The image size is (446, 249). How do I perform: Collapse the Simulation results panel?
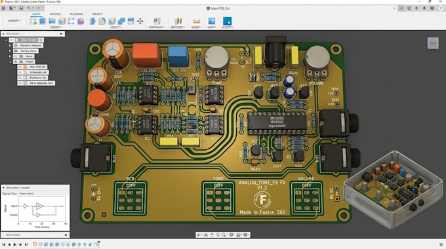(3, 187)
